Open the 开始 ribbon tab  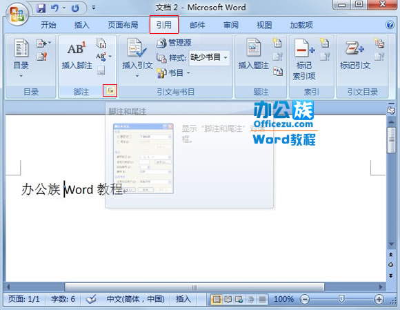point(48,25)
